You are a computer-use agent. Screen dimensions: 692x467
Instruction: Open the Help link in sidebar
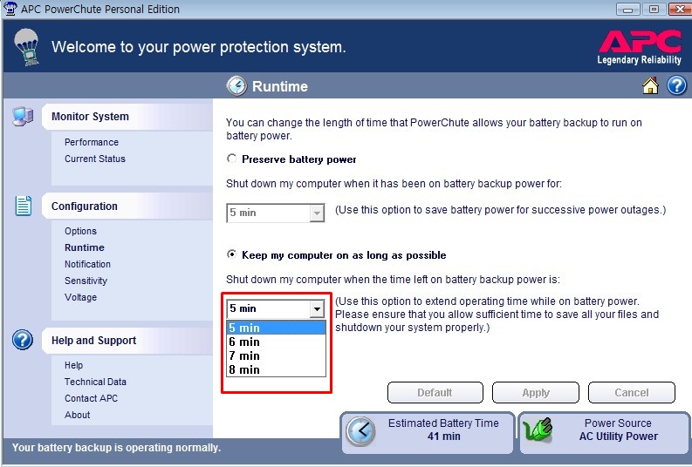(73, 365)
